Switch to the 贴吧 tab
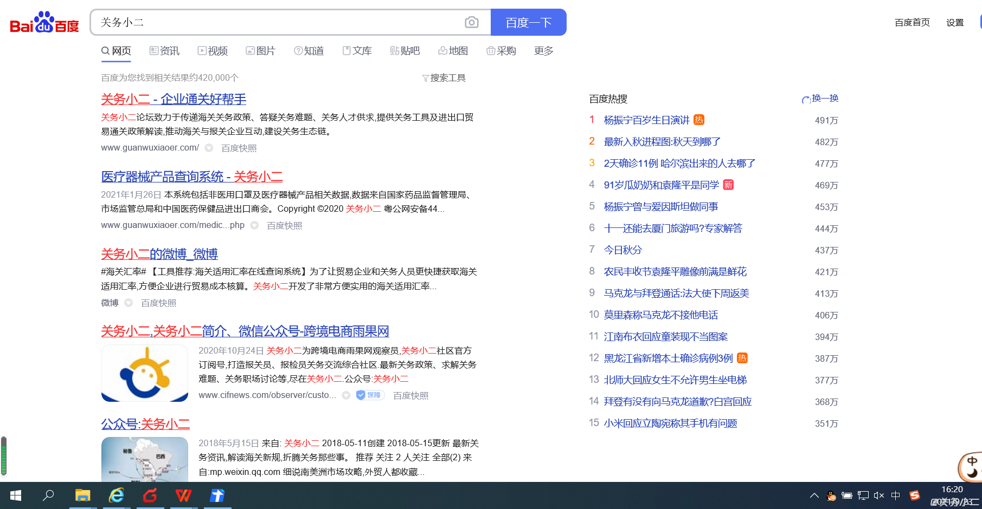This screenshot has width=982, height=509. click(405, 51)
